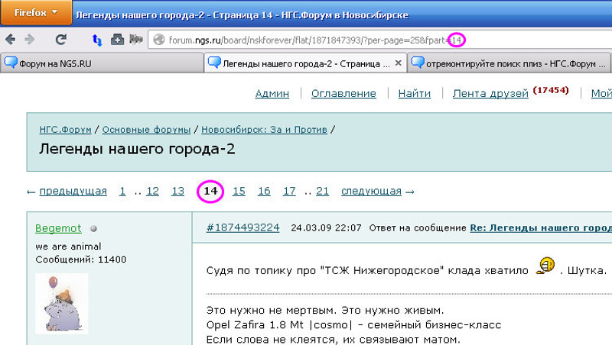Click the gray plus-sign toolbar icon
This screenshot has width=612, height=345.
(117, 39)
